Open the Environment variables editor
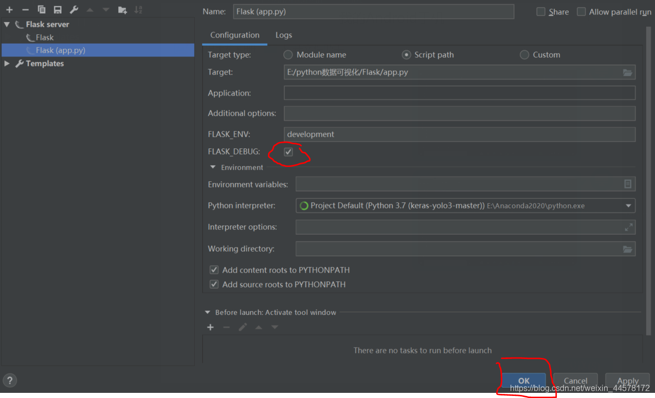The height and width of the screenshot is (398, 655). [628, 184]
